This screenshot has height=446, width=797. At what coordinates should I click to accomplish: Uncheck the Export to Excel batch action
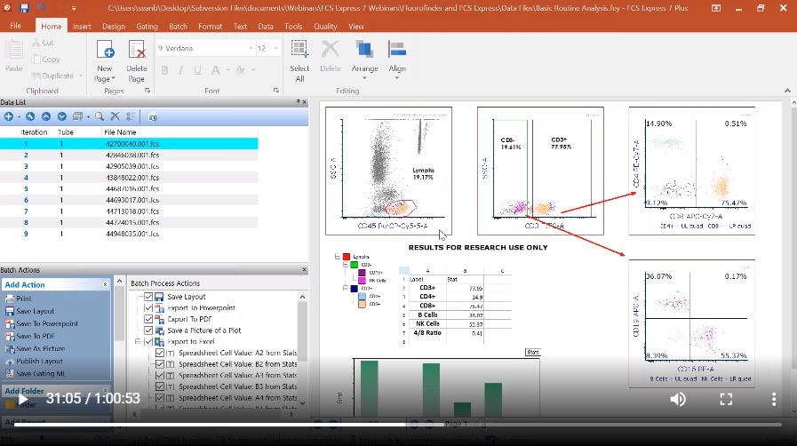pyautogui.click(x=148, y=342)
